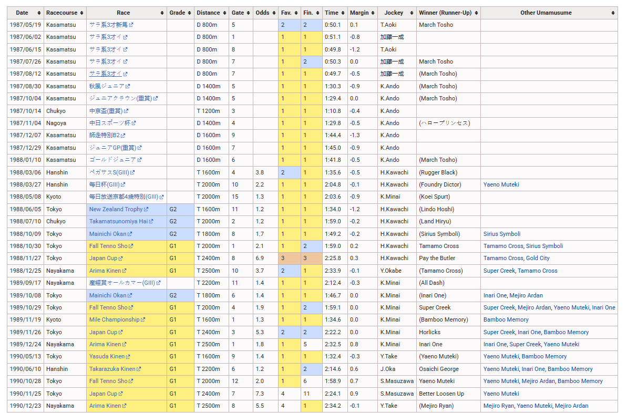Click the Gate column sort arrows

pyautogui.click(x=248, y=13)
